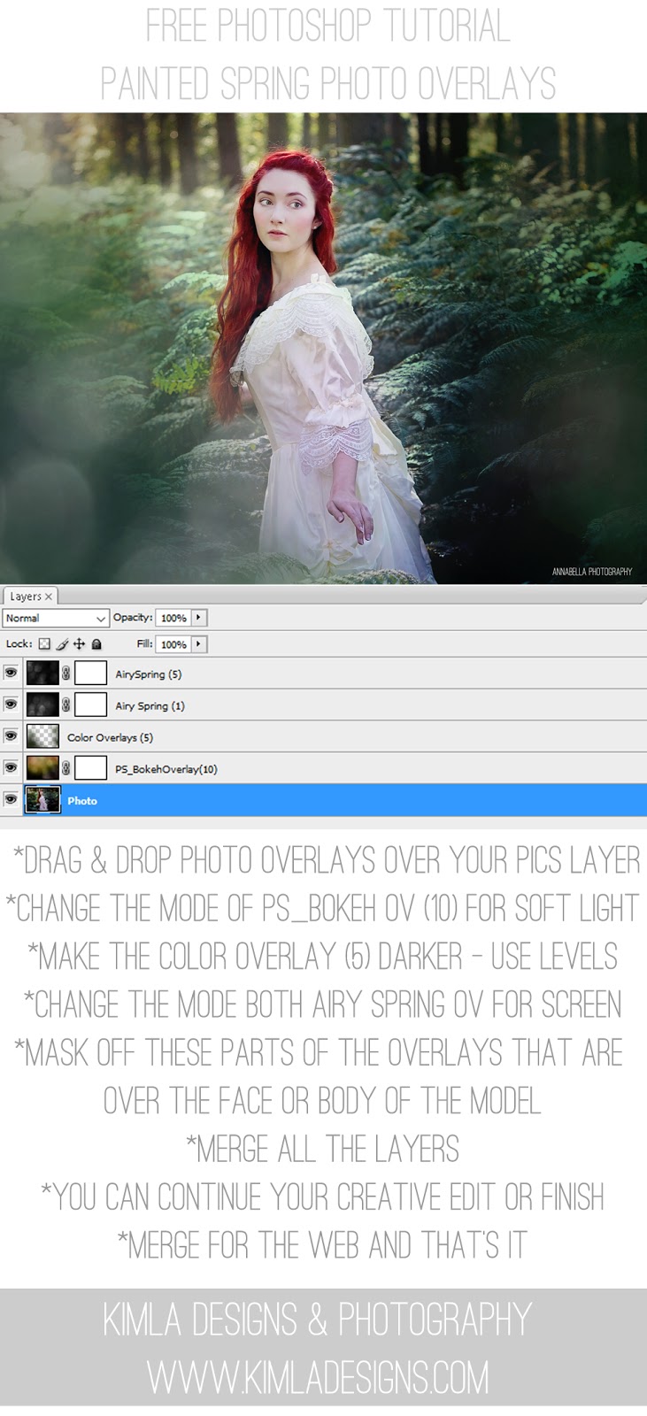The width and height of the screenshot is (647, 1416).
Task: Click the Drag & Drop Photo Overlays instruction
Action: click(327, 859)
